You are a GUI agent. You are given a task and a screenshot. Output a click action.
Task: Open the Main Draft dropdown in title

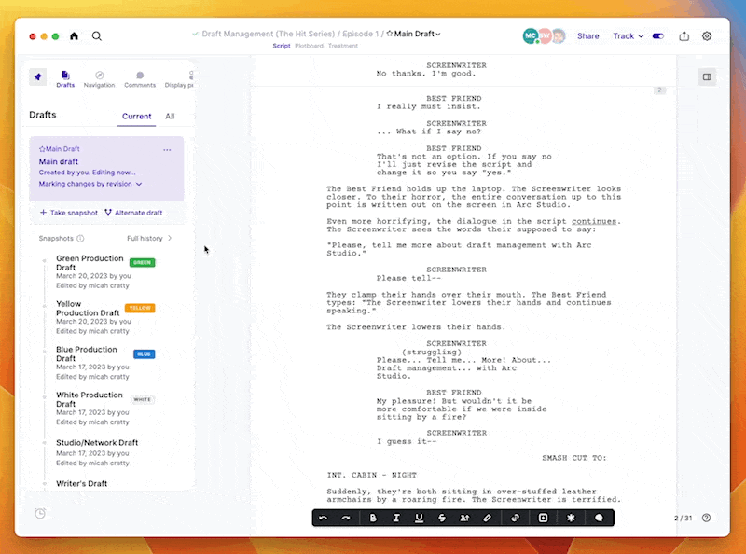click(x=415, y=34)
